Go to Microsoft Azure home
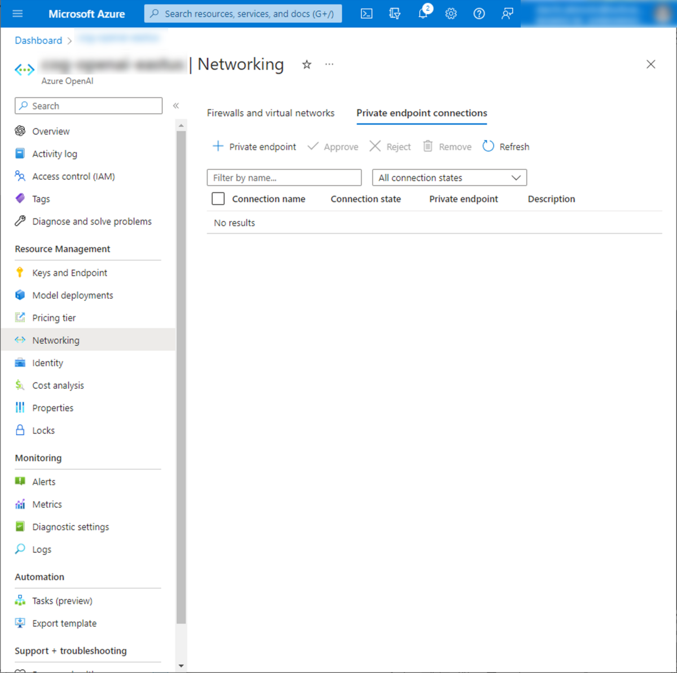 (x=87, y=14)
